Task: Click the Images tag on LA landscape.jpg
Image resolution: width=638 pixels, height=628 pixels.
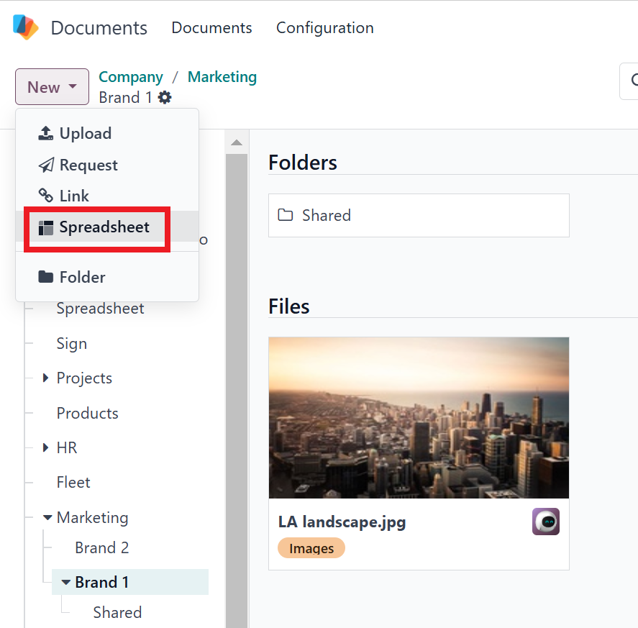Action: coord(311,548)
